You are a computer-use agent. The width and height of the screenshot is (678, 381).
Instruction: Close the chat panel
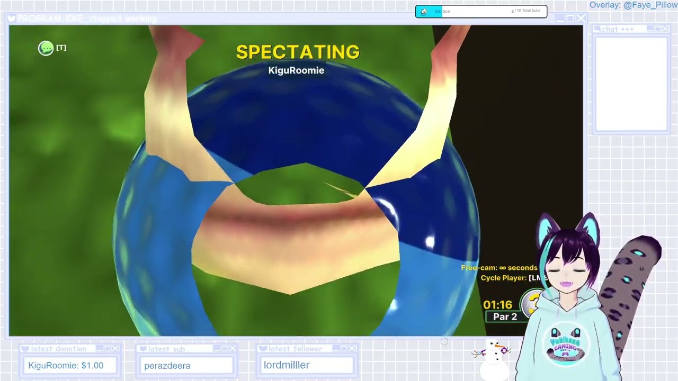click(x=665, y=29)
